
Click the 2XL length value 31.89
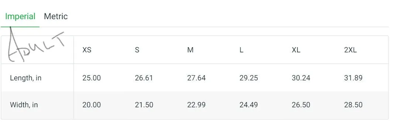tap(353, 78)
